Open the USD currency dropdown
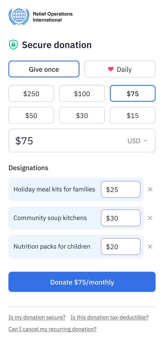Viewport: 164px width, 353px height. [138, 141]
